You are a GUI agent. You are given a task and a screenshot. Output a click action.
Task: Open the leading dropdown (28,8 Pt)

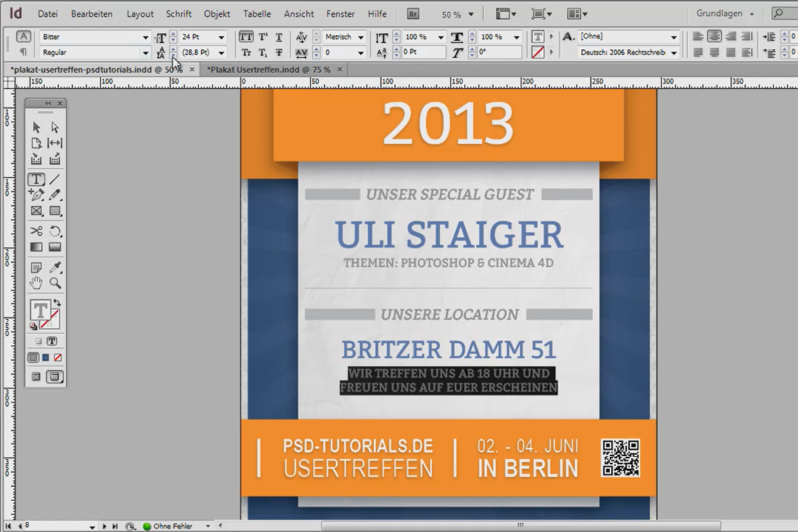point(221,53)
